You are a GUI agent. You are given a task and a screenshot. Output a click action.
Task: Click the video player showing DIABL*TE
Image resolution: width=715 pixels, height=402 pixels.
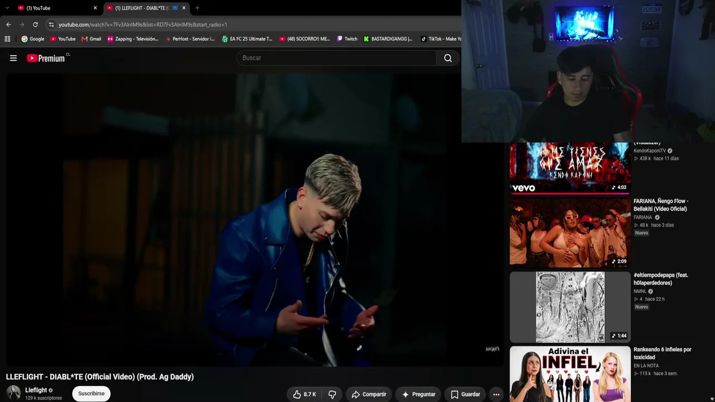(x=254, y=220)
